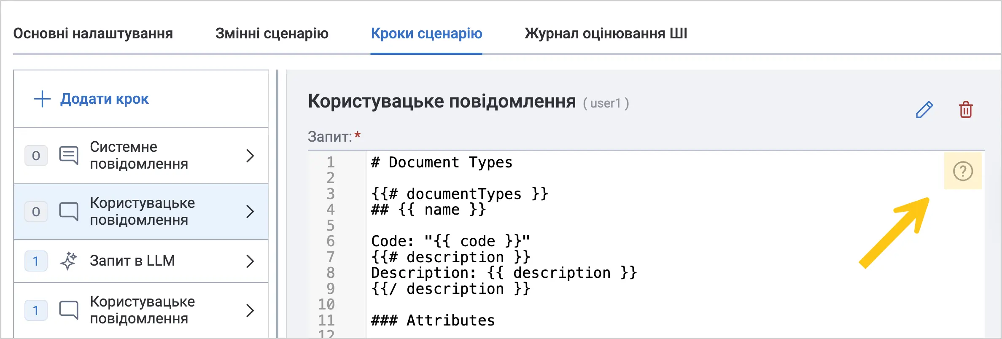Click the 0 badge of Системне повідомлення
The height and width of the screenshot is (339, 1002).
tap(36, 156)
